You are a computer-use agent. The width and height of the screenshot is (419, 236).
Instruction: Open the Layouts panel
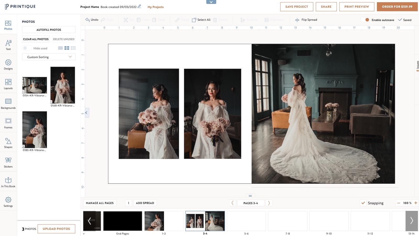coord(8,84)
